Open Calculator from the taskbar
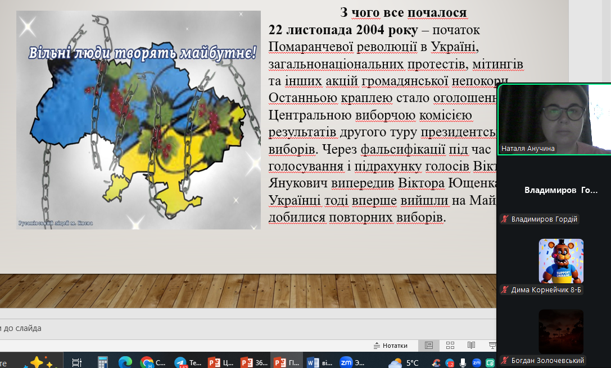Viewport: 611px width, 368px height. (102, 362)
